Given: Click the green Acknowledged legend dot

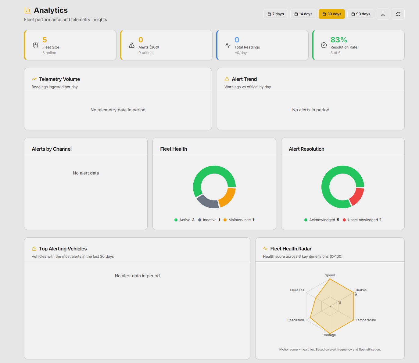Looking at the screenshot, I should click(x=306, y=220).
